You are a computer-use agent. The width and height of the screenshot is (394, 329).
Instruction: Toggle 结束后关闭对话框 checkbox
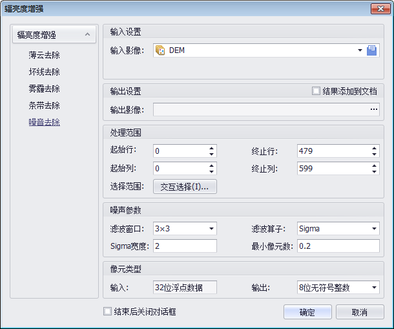coord(108,312)
